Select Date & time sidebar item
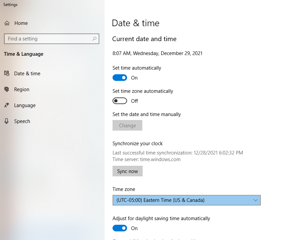Viewport: 282px width, 240px height. click(x=27, y=74)
